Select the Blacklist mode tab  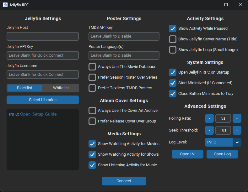point(25,88)
